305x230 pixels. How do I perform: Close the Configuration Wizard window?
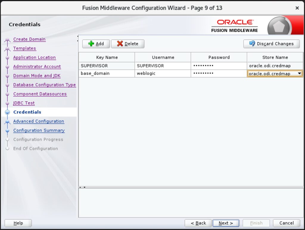[297, 8]
